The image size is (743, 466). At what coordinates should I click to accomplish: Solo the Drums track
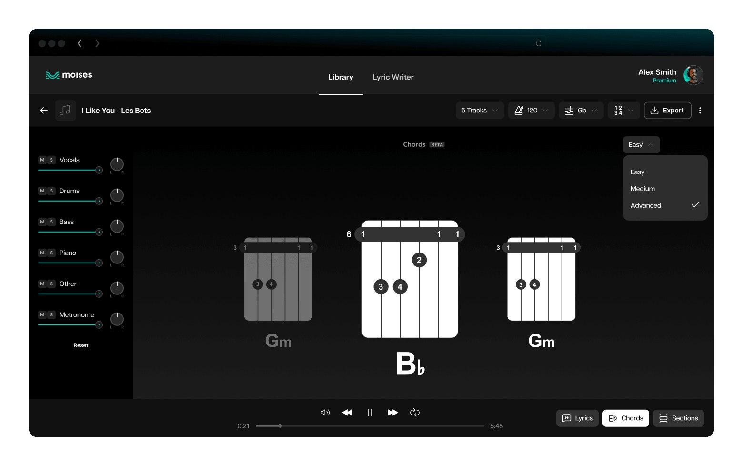pyautogui.click(x=51, y=191)
